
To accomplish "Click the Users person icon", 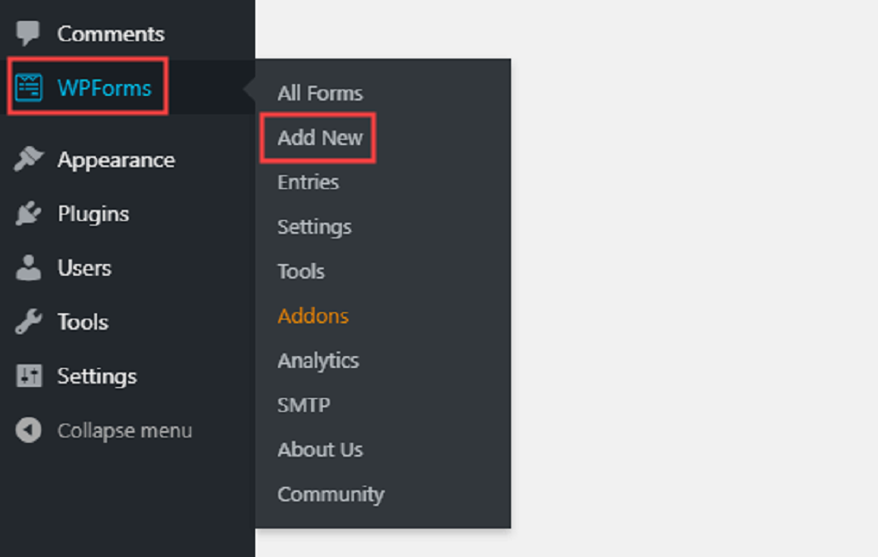I will (x=28, y=268).
